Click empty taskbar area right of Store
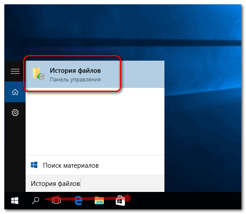This screenshot has height=214, width=246. coord(185,201)
